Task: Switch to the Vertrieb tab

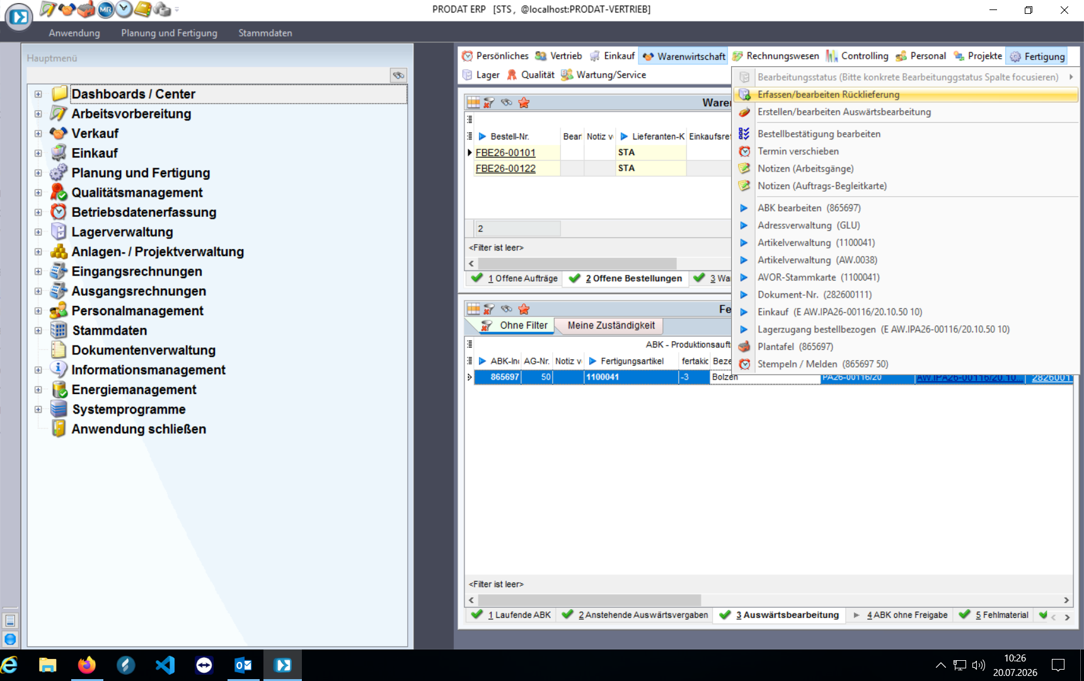Action: pyautogui.click(x=558, y=56)
